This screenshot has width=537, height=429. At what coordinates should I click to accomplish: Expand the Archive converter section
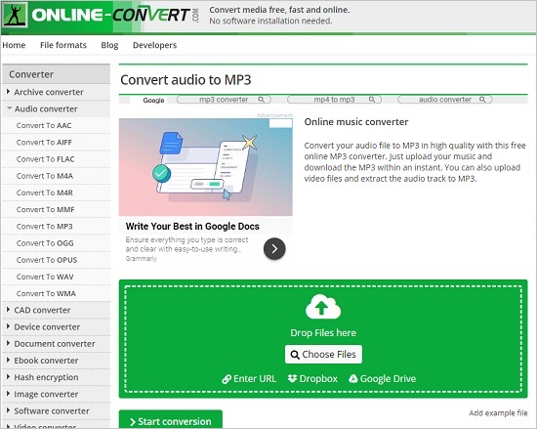pos(57,92)
